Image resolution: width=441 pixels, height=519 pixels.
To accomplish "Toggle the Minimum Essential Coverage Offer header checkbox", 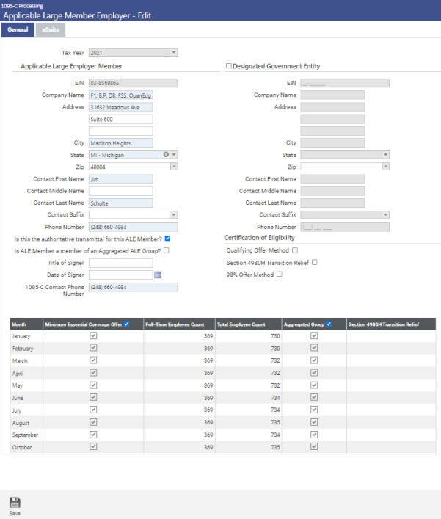I will pyautogui.click(x=127, y=324).
